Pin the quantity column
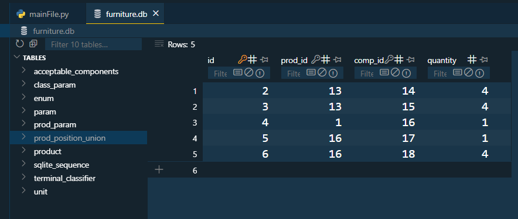 [x=483, y=60]
